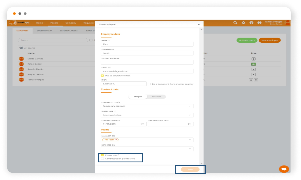Click the Save button
This screenshot has height=180, width=301.
(190, 169)
